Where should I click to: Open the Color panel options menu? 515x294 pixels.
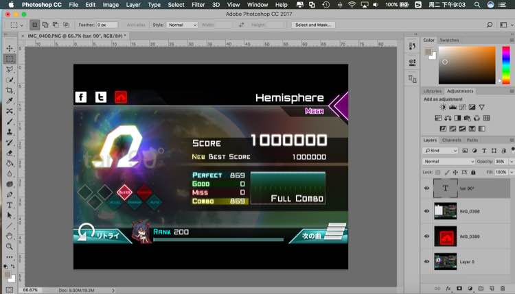[x=512, y=40]
